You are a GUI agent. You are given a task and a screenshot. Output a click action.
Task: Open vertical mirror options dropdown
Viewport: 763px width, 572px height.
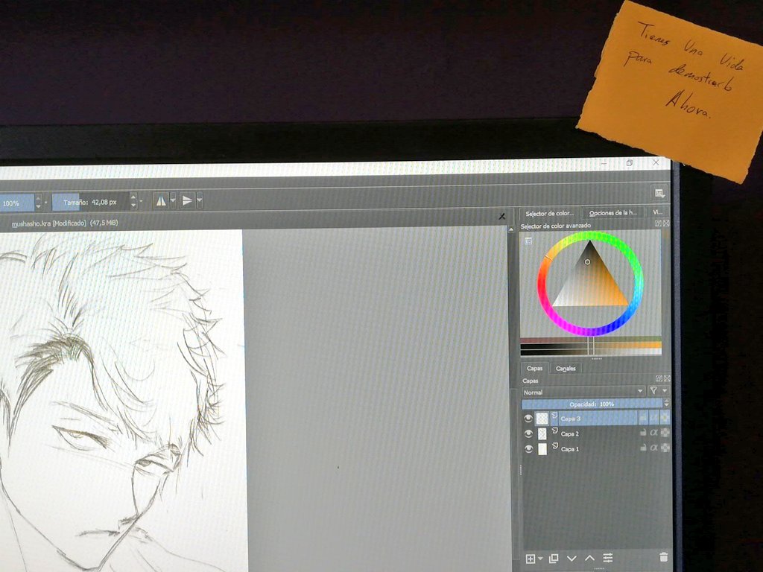[x=199, y=200]
